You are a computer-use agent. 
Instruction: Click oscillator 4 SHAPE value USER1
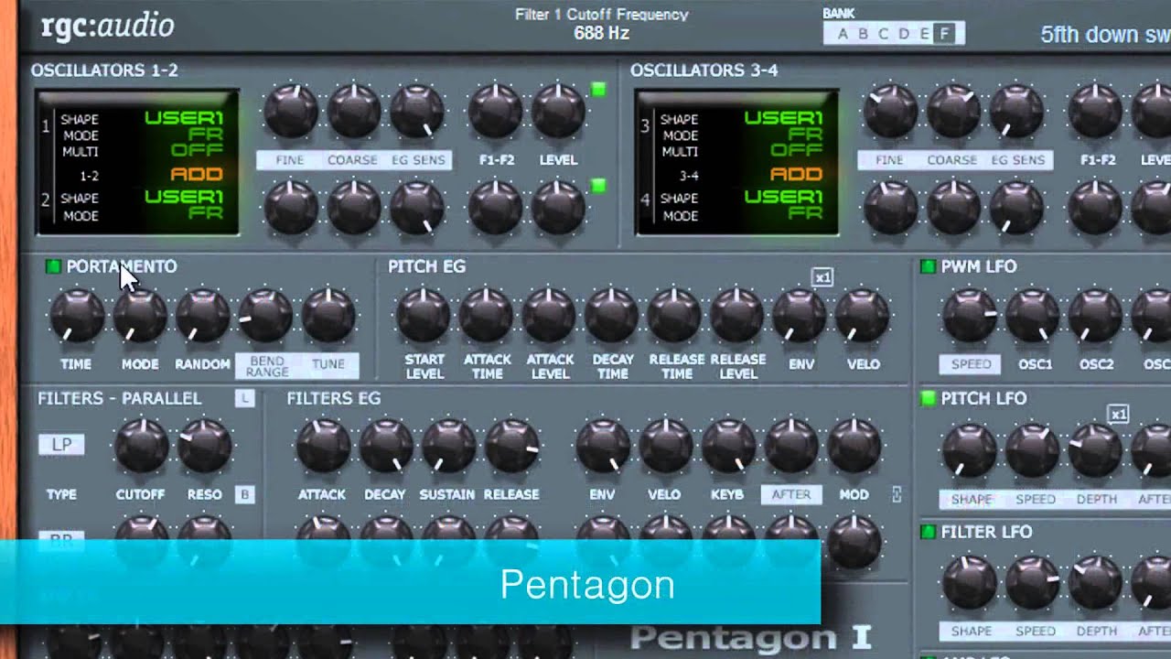(x=783, y=196)
